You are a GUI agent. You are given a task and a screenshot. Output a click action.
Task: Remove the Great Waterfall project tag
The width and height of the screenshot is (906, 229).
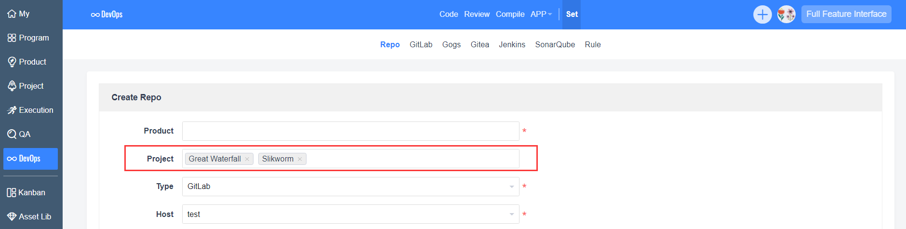[247, 159]
